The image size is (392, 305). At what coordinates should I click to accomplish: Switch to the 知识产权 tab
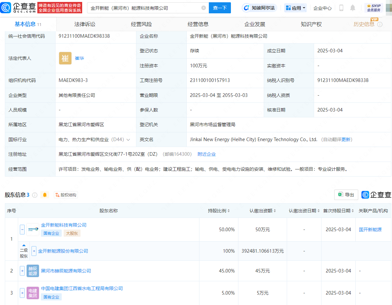coord(311,24)
